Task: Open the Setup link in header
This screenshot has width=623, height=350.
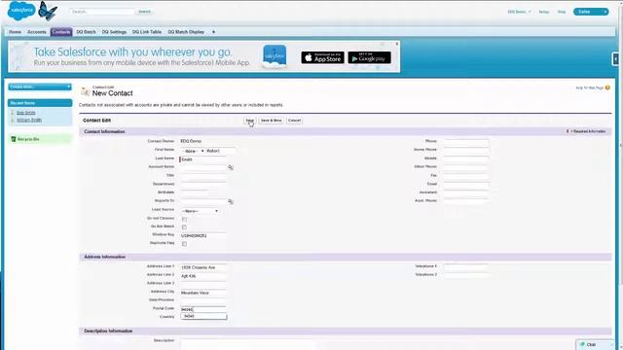Action: [543, 12]
